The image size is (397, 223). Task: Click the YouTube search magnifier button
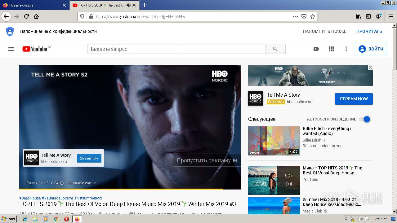pyautogui.click(x=275, y=49)
